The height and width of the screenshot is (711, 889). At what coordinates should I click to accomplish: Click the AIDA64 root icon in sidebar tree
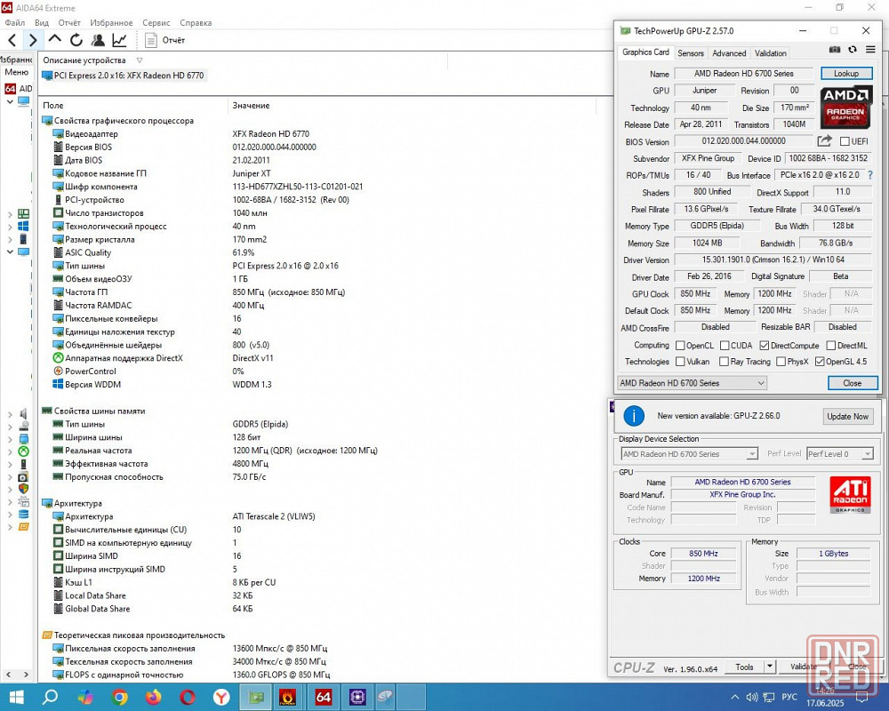[x=10, y=89]
